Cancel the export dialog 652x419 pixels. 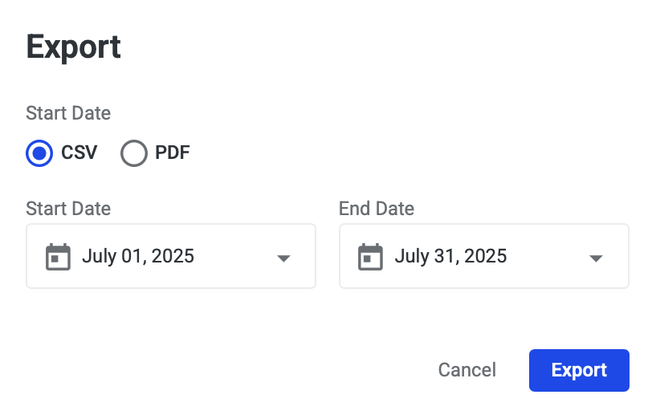[467, 370]
